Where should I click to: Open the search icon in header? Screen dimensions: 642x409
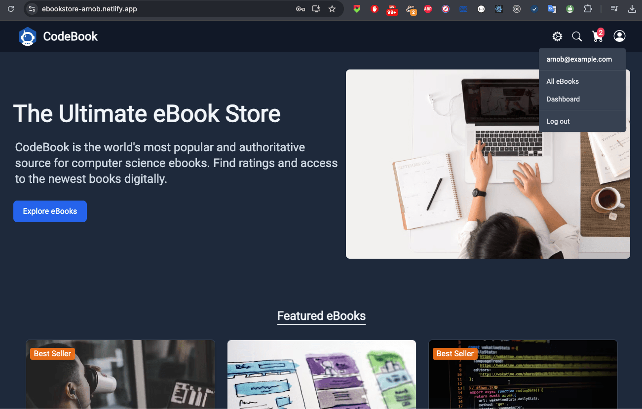(x=577, y=36)
